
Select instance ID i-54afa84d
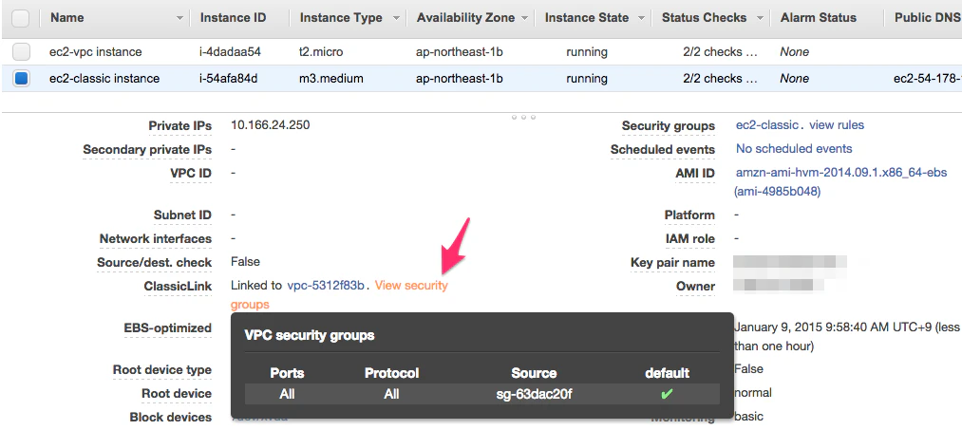[228, 79]
